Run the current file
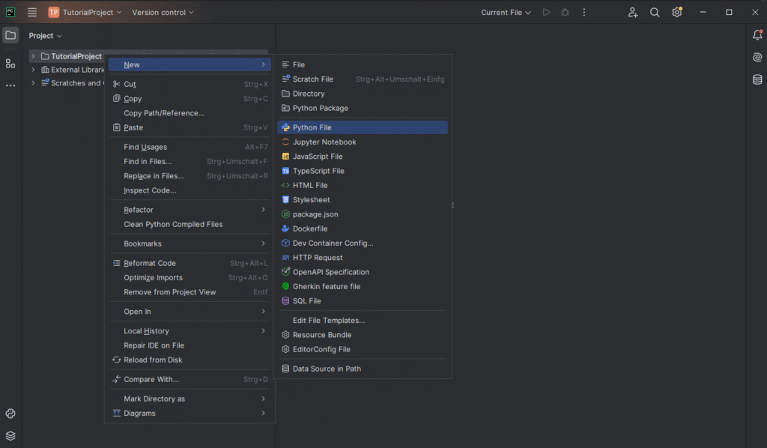767x448 pixels. (x=546, y=12)
